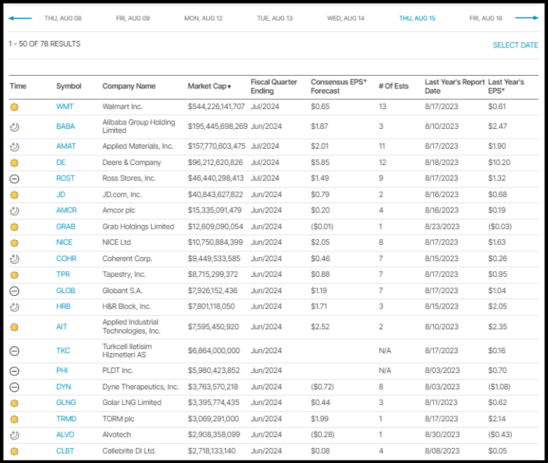Open the WMT symbol link
The image size is (548, 463).
tap(65, 106)
